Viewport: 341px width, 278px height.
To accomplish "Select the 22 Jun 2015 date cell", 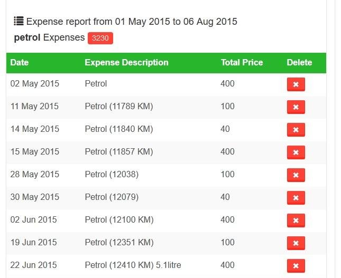I will click(34, 265).
